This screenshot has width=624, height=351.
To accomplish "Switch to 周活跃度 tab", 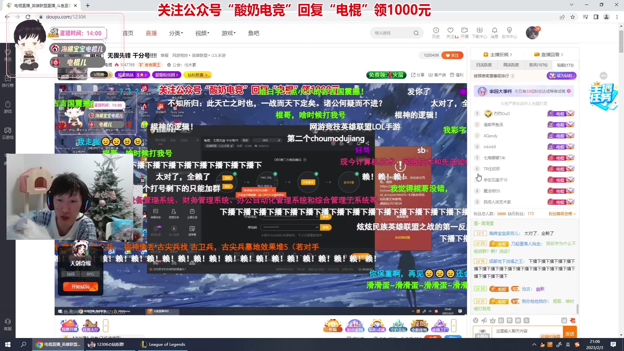I will point(511,65).
